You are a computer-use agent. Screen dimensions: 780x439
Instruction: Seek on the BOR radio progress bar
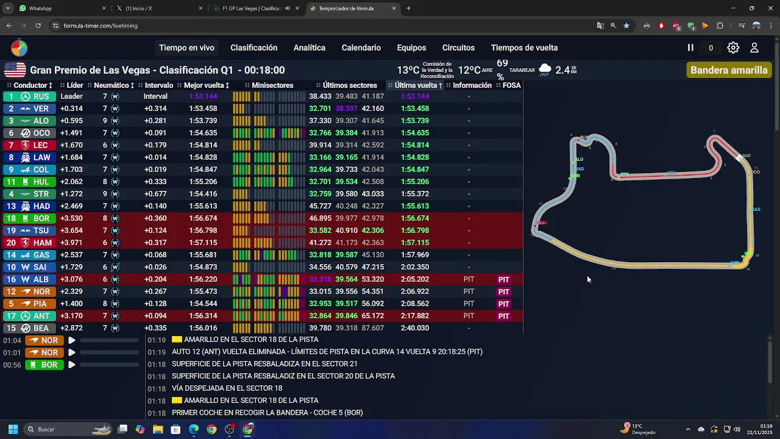[110, 365]
